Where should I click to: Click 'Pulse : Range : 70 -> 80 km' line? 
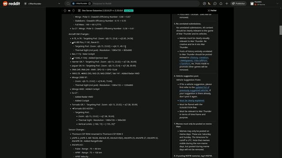[x=88, y=149]
